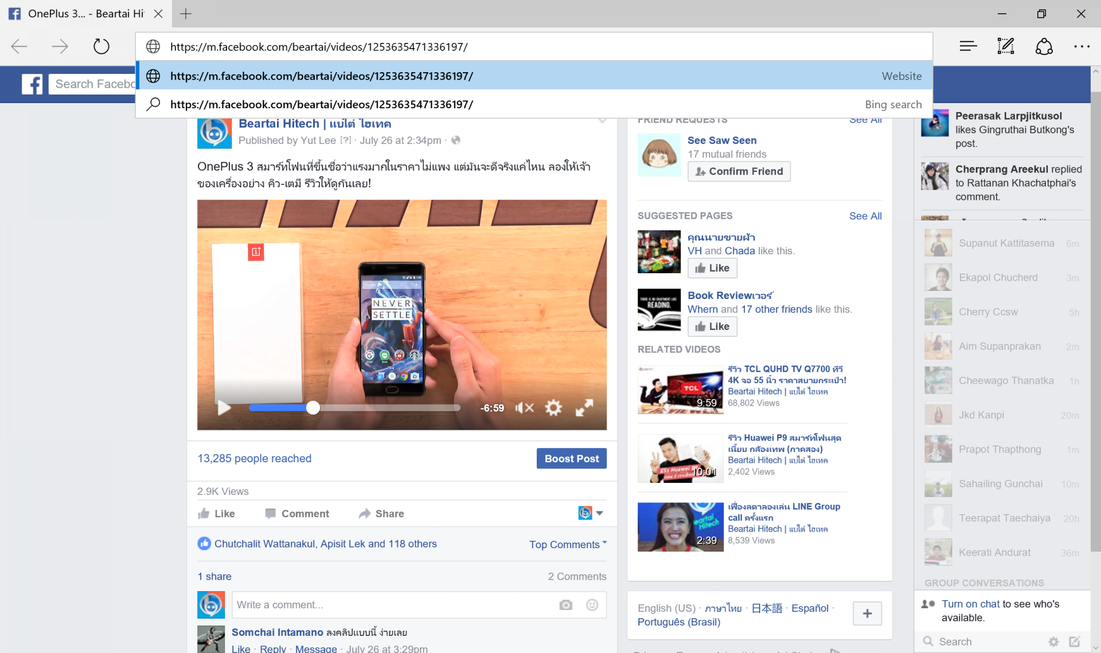
Task: Share the OnePlus 3 post
Action: coord(381,514)
